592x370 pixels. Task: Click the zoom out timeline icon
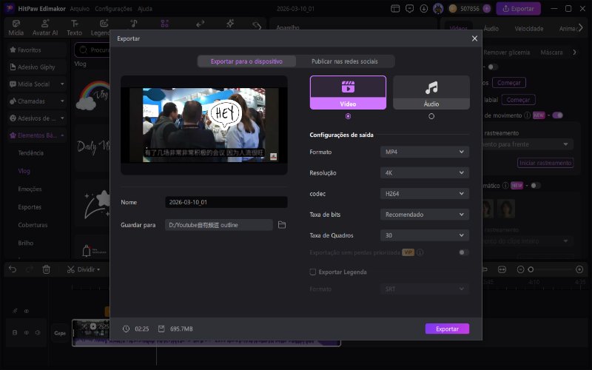tap(520, 269)
